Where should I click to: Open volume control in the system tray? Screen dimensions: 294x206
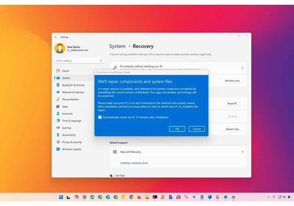pyautogui.click(x=284, y=197)
